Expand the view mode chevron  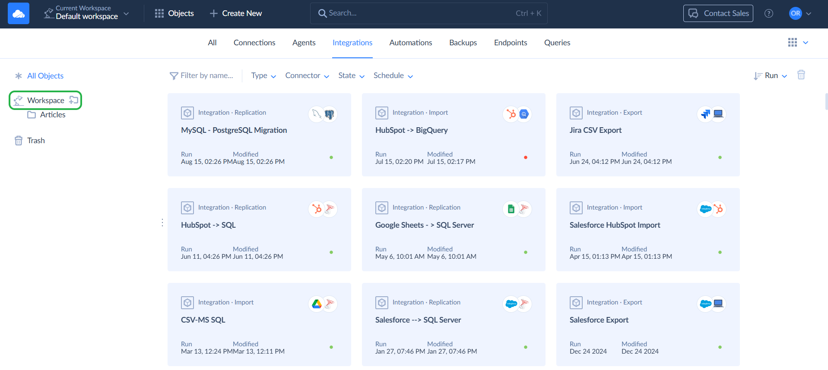[x=806, y=43]
